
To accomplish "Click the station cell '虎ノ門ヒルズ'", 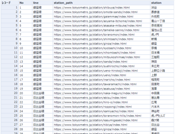I will click(162, 116).
